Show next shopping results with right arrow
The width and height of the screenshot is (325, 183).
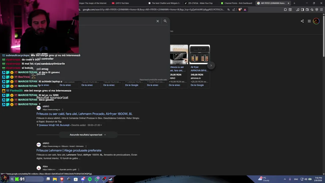pyautogui.click(x=211, y=65)
